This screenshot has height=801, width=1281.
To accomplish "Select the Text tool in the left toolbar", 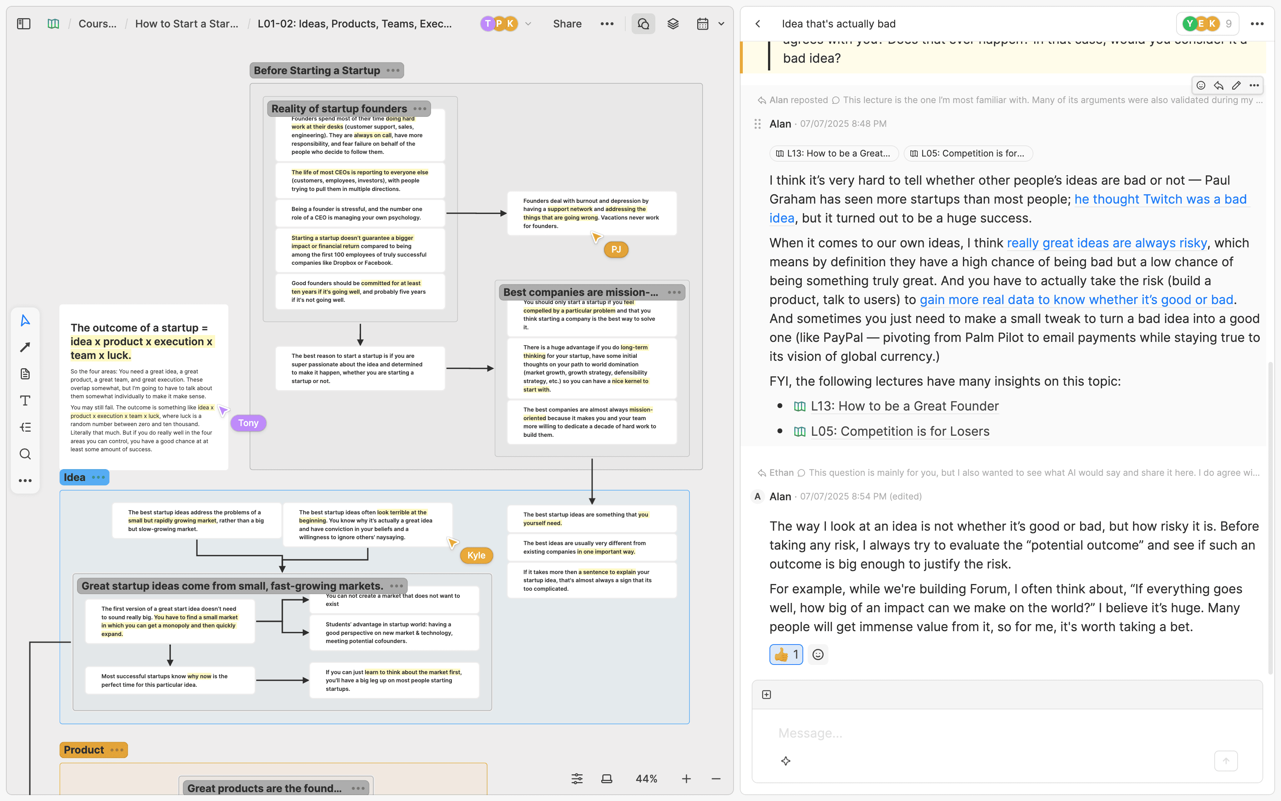I will click(25, 400).
